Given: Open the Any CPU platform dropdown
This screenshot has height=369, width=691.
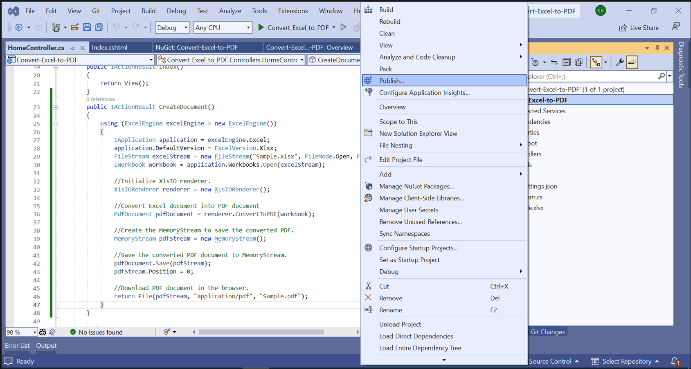Looking at the screenshot, I should (223, 27).
